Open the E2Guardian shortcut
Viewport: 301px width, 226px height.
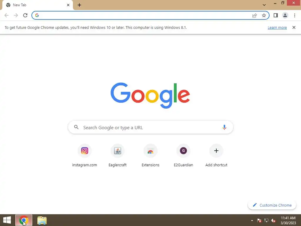click(183, 156)
